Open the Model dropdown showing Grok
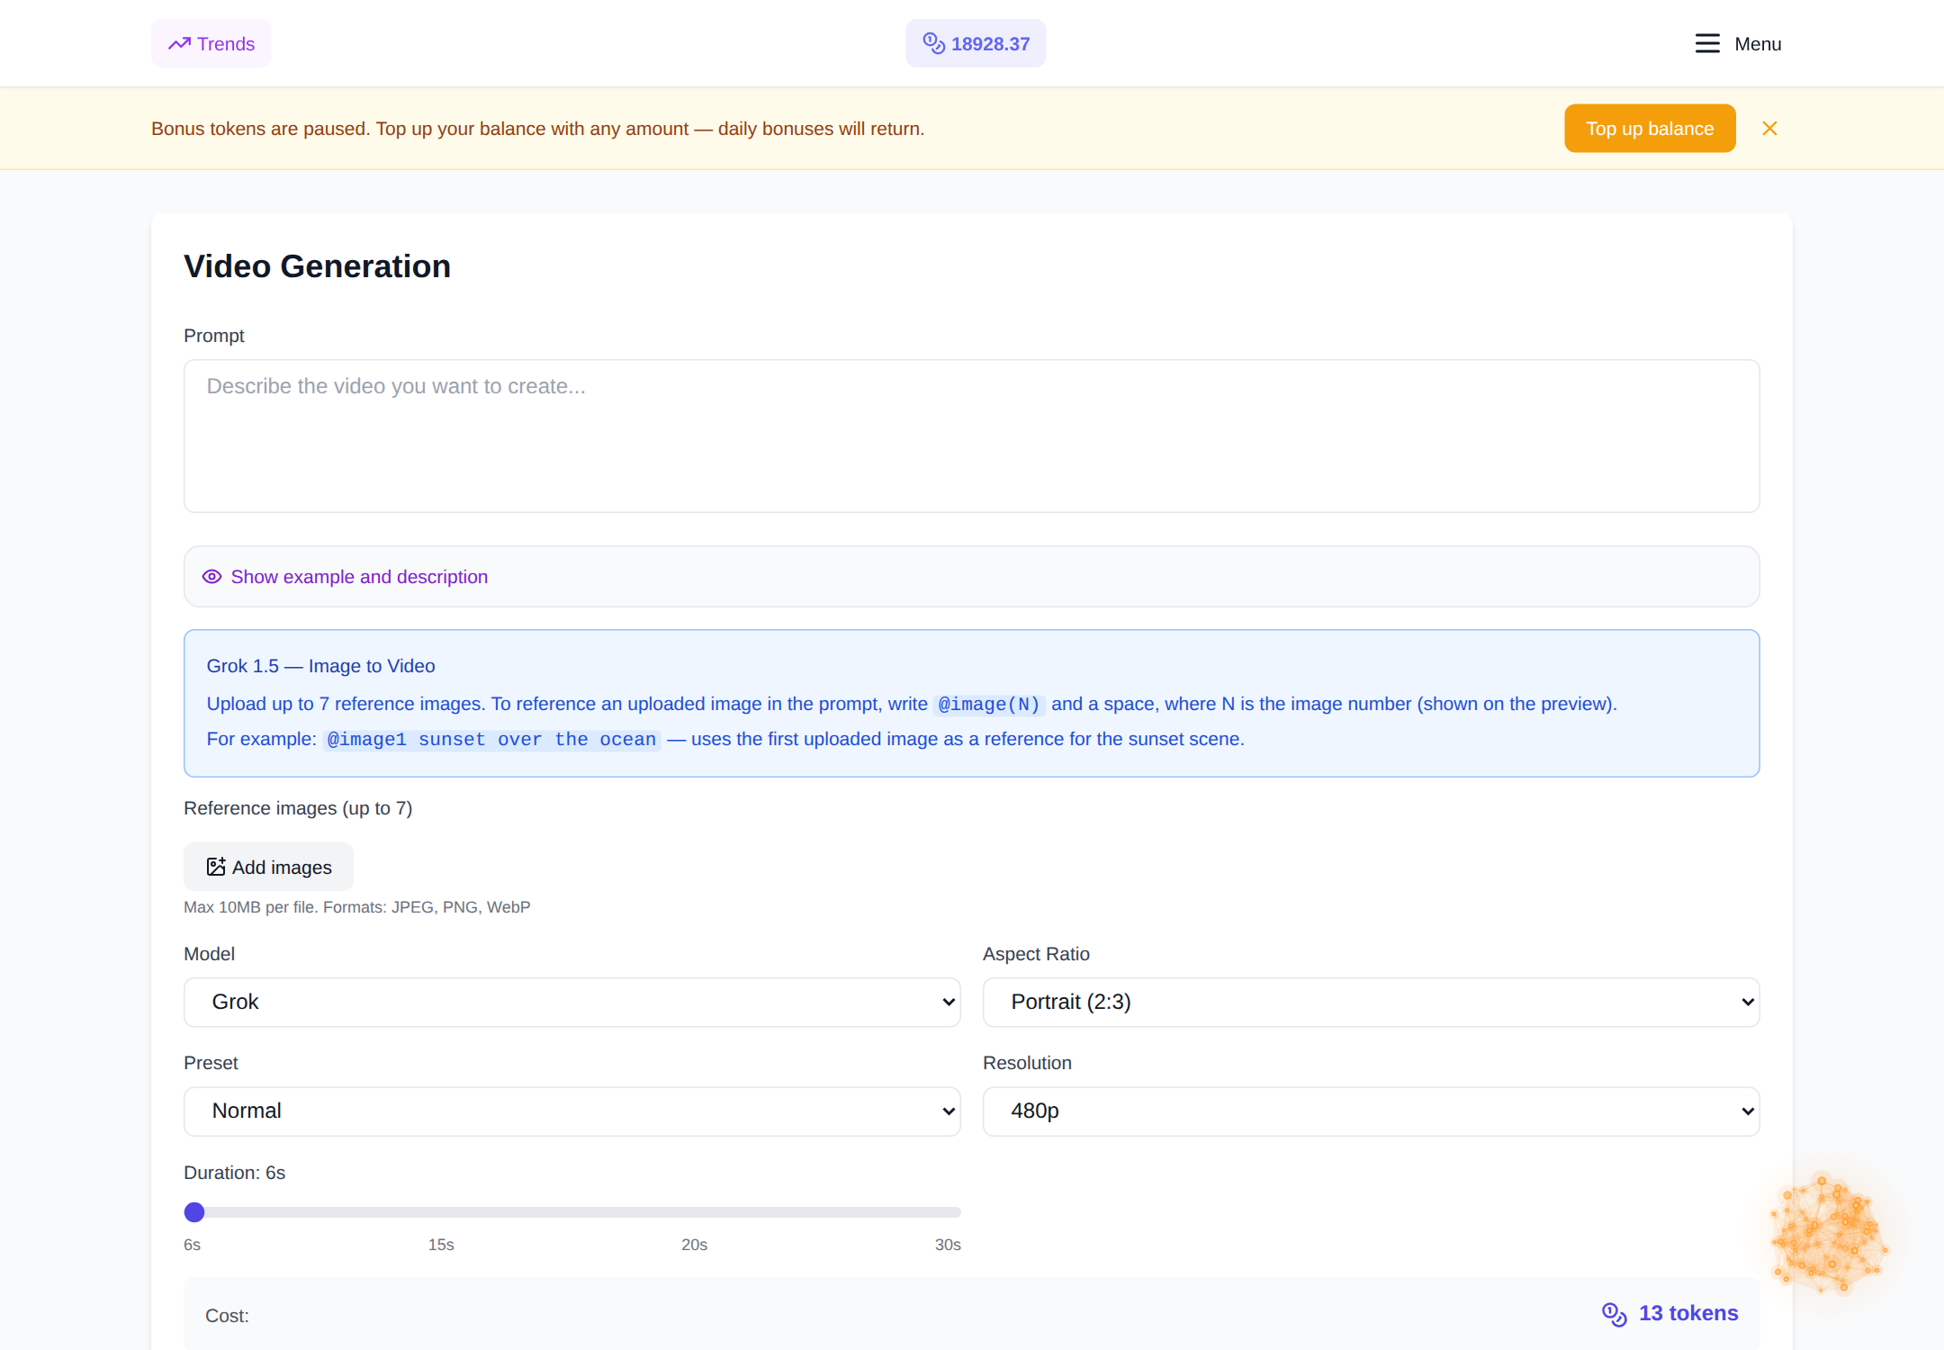Image resolution: width=1944 pixels, height=1350 pixels. [571, 1002]
